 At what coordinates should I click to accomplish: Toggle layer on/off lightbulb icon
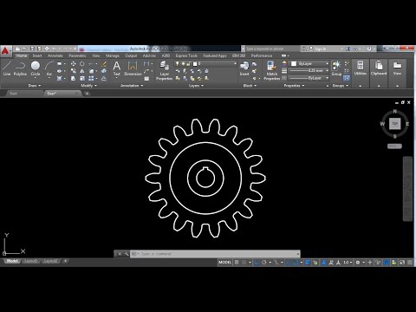pos(177,63)
